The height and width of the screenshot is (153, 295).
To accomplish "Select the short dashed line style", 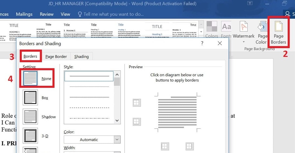I will pos(89,97).
